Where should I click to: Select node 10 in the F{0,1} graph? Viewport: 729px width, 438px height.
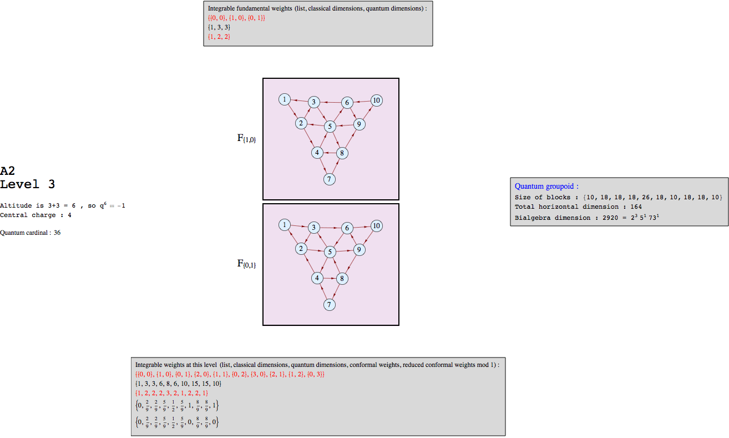(x=377, y=226)
